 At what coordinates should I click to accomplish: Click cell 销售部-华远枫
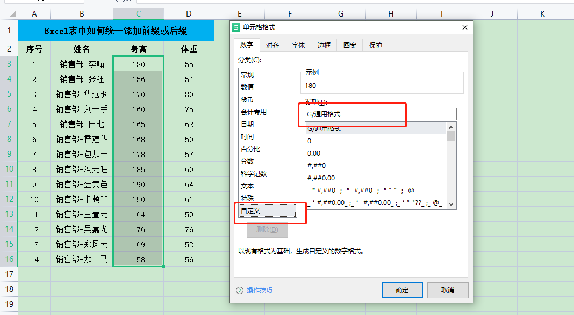[82, 94]
